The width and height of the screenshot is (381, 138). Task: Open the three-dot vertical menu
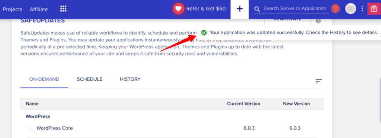(x=362, y=9)
